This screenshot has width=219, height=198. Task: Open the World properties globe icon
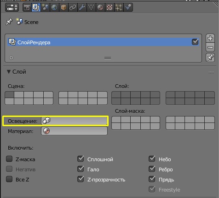point(54,7)
